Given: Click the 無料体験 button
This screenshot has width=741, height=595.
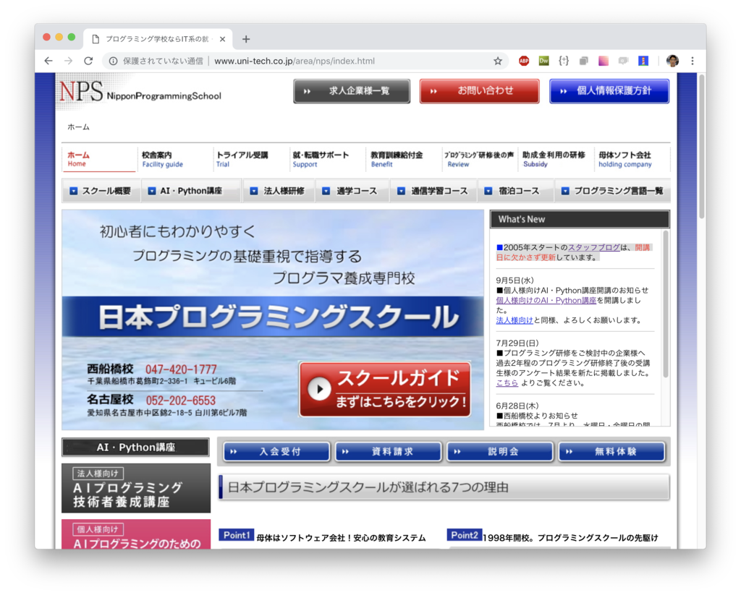Looking at the screenshot, I should (x=612, y=451).
